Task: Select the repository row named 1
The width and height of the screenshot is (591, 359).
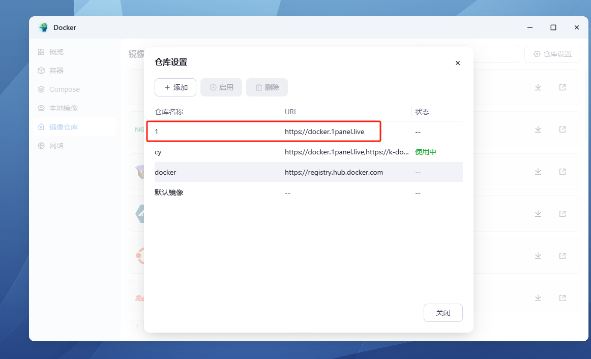Action: tap(308, 132)
